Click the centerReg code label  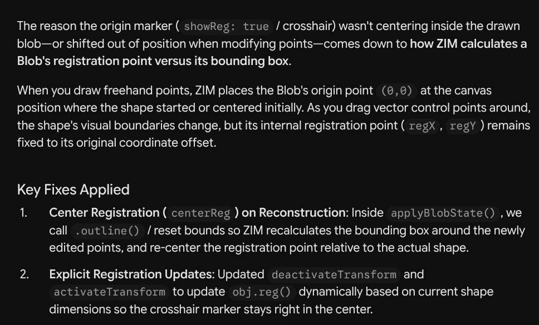pyautogui.click(x=200, y=213)
